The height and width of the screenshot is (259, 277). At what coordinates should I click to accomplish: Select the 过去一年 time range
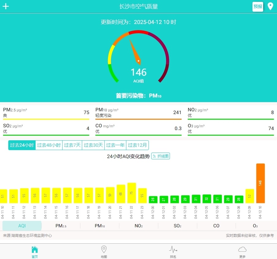pos(115,145)
